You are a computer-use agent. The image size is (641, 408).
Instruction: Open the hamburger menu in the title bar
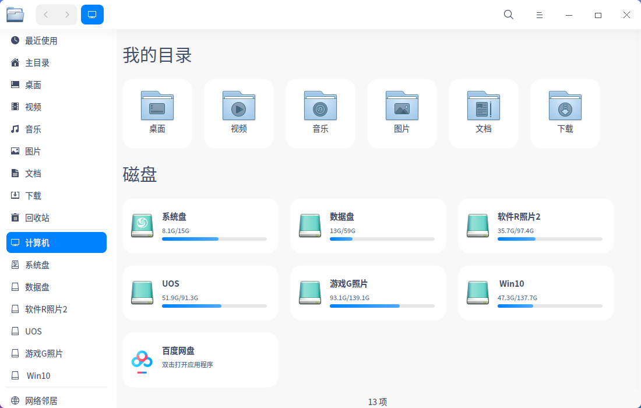540,15
